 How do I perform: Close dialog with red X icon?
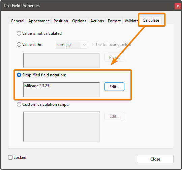178,6
